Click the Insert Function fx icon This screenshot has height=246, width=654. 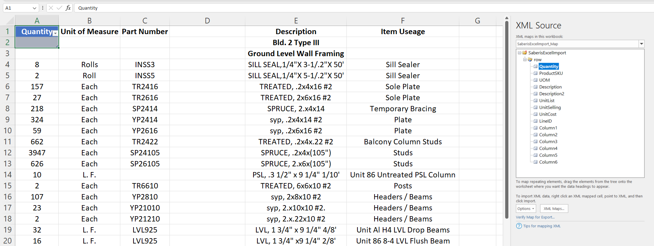click(x=68, y=8)
